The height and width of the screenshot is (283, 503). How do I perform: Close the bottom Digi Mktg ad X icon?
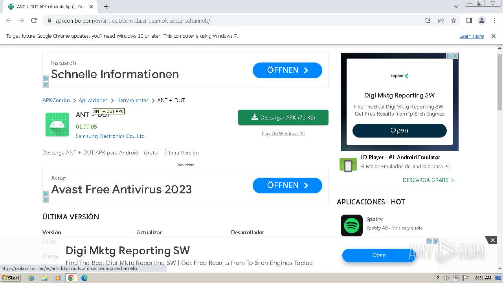click(435, 241)
